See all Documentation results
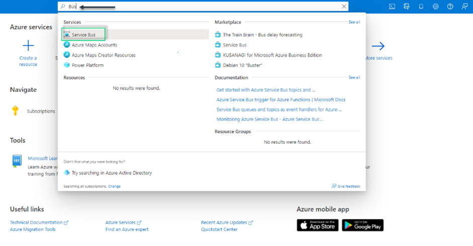Image resolution: width=473 pixels, height=246 pixels. coord(354,78)
